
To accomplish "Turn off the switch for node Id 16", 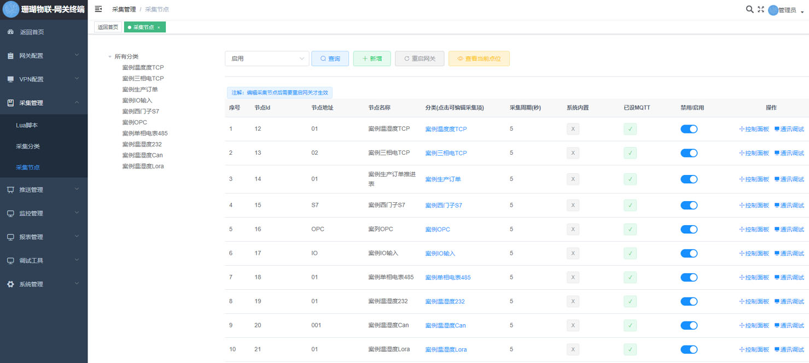I will pyautogui.click(x=689, y=229).
